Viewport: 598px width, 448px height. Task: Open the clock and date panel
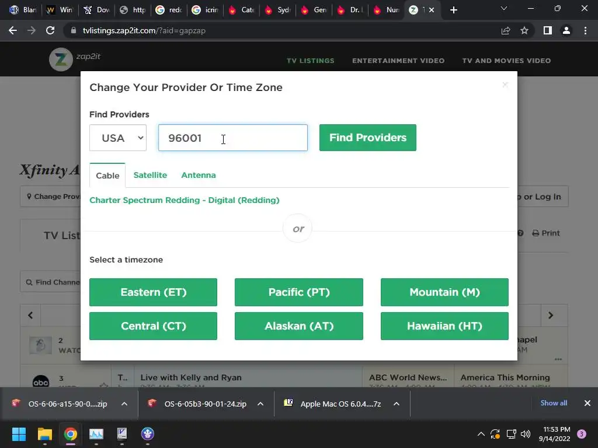tap(555, 434)
